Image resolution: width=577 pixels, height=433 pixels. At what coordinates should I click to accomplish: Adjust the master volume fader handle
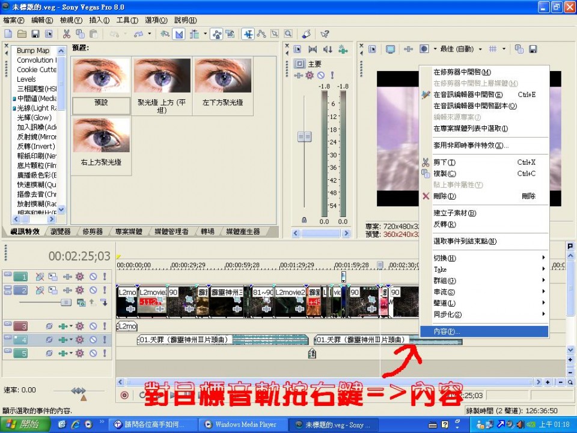coord(304,137)
